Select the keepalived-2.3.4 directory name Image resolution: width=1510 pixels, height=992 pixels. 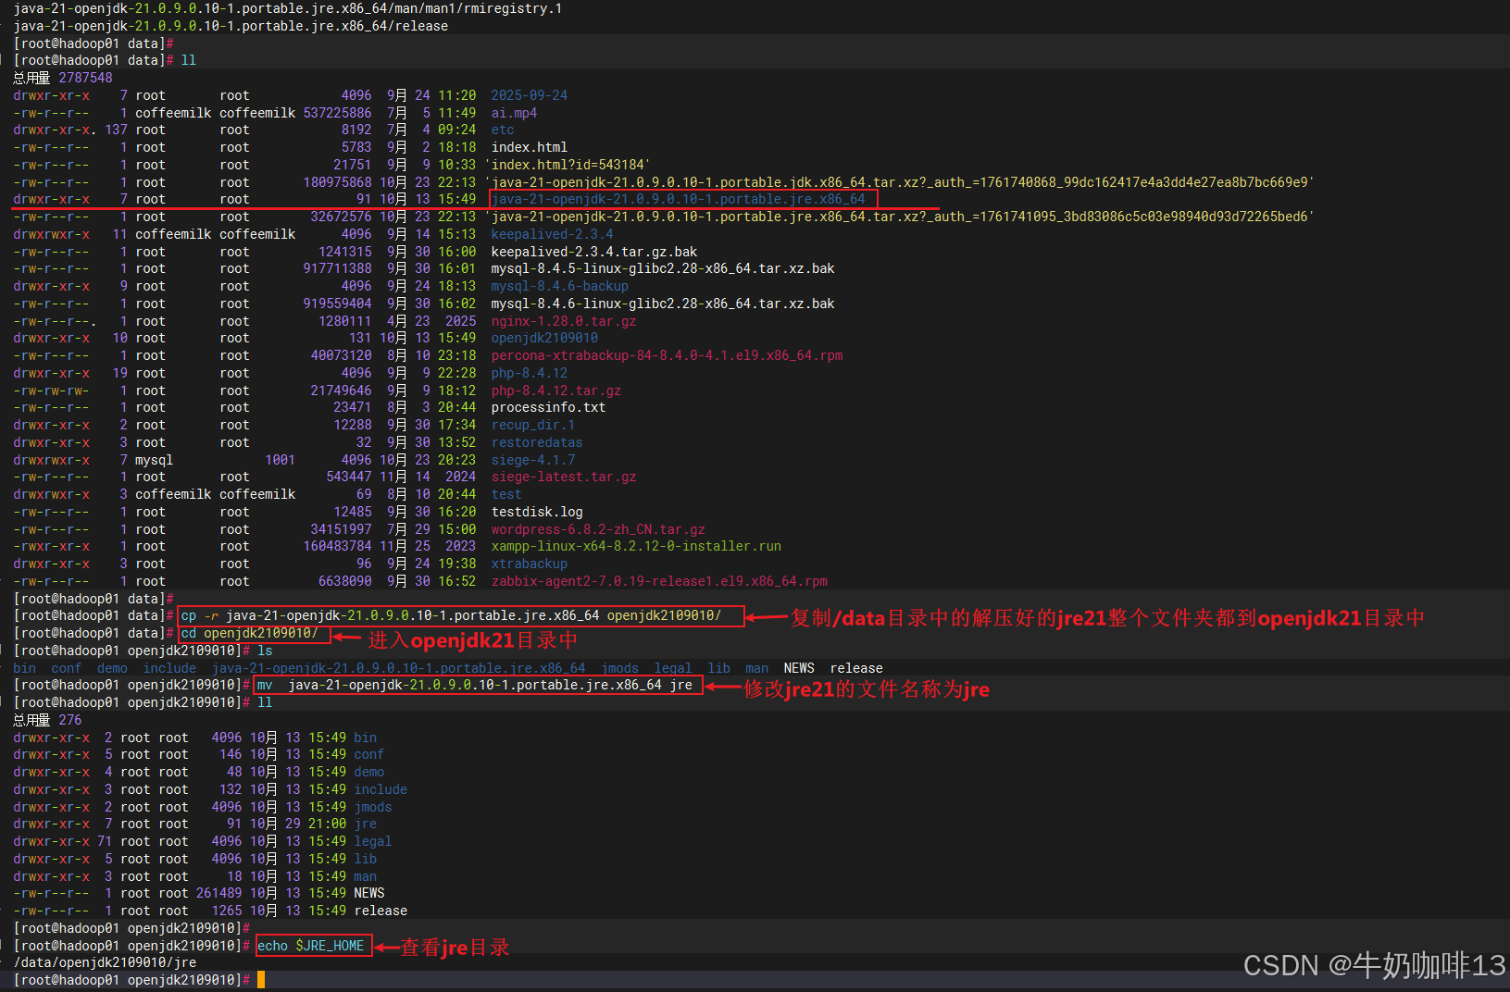[x=552, y=234]
